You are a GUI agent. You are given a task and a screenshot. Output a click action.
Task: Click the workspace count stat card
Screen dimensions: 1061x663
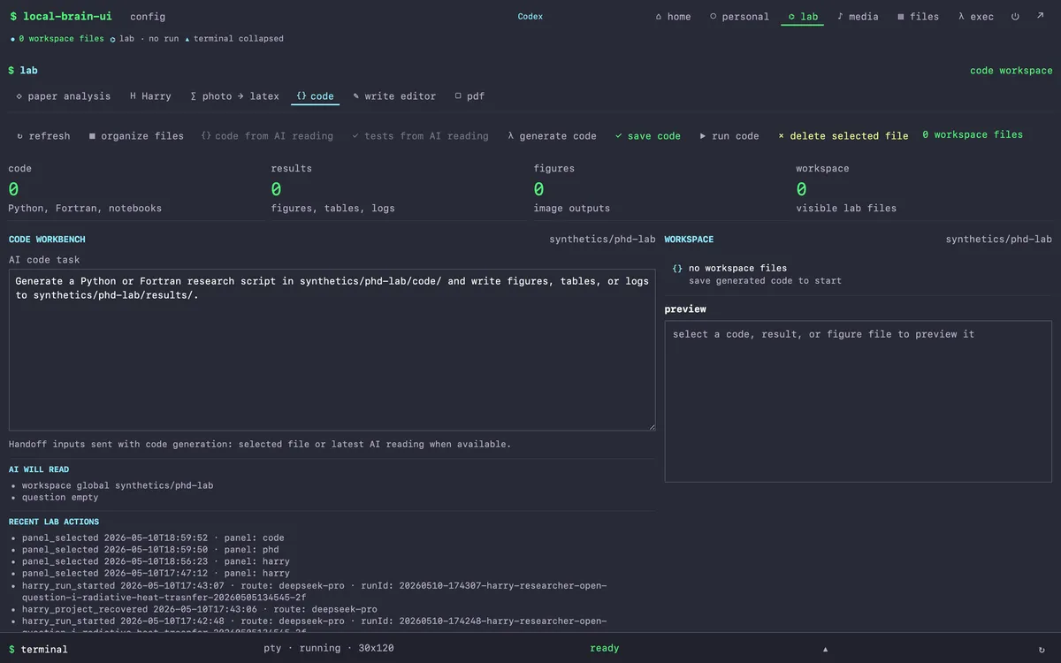coord(924,188)
